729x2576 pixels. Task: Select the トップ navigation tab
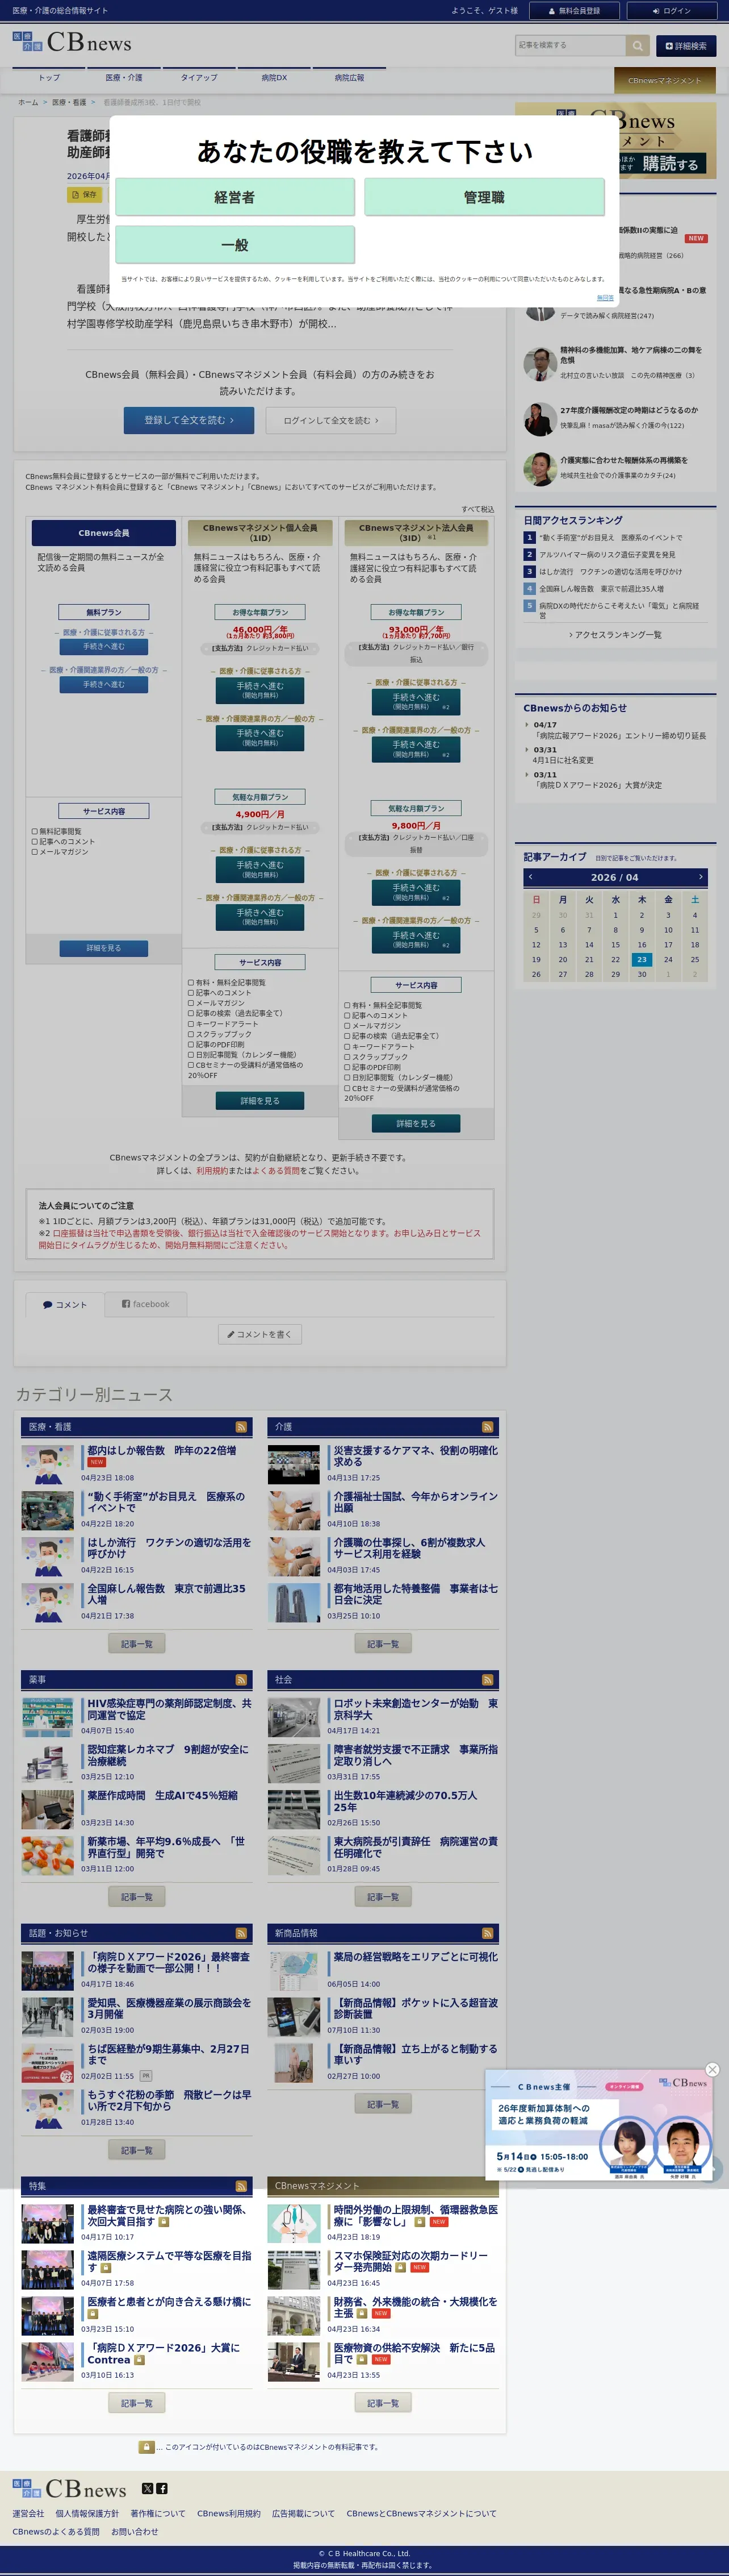tap(49, 78)
